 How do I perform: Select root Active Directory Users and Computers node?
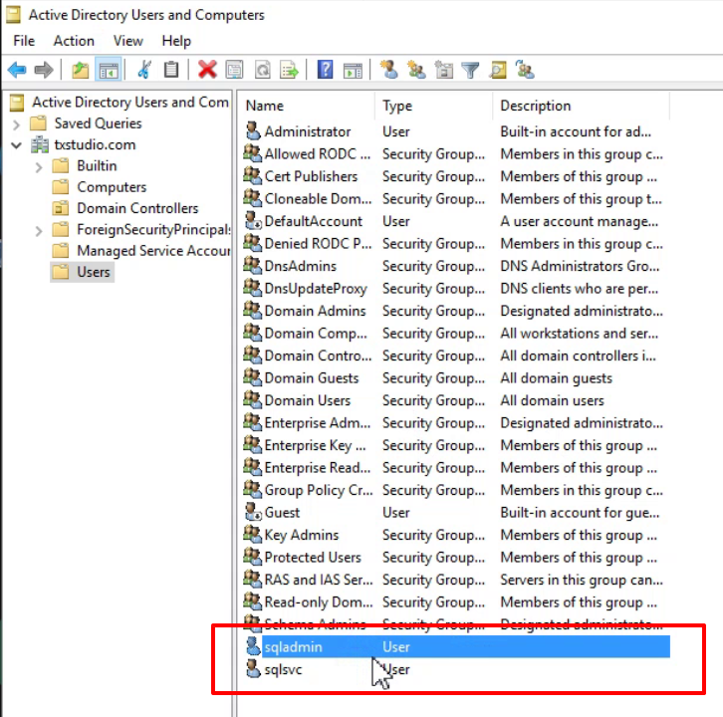coord(130,103)
